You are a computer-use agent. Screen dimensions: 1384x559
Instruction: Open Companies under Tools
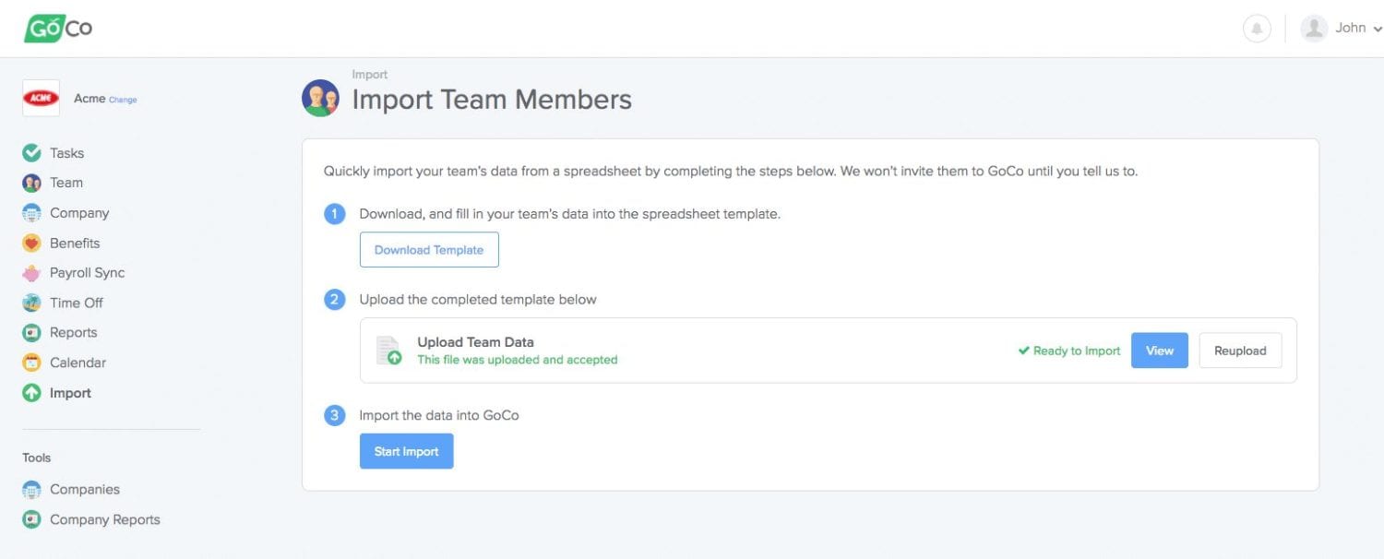[84, 490]
